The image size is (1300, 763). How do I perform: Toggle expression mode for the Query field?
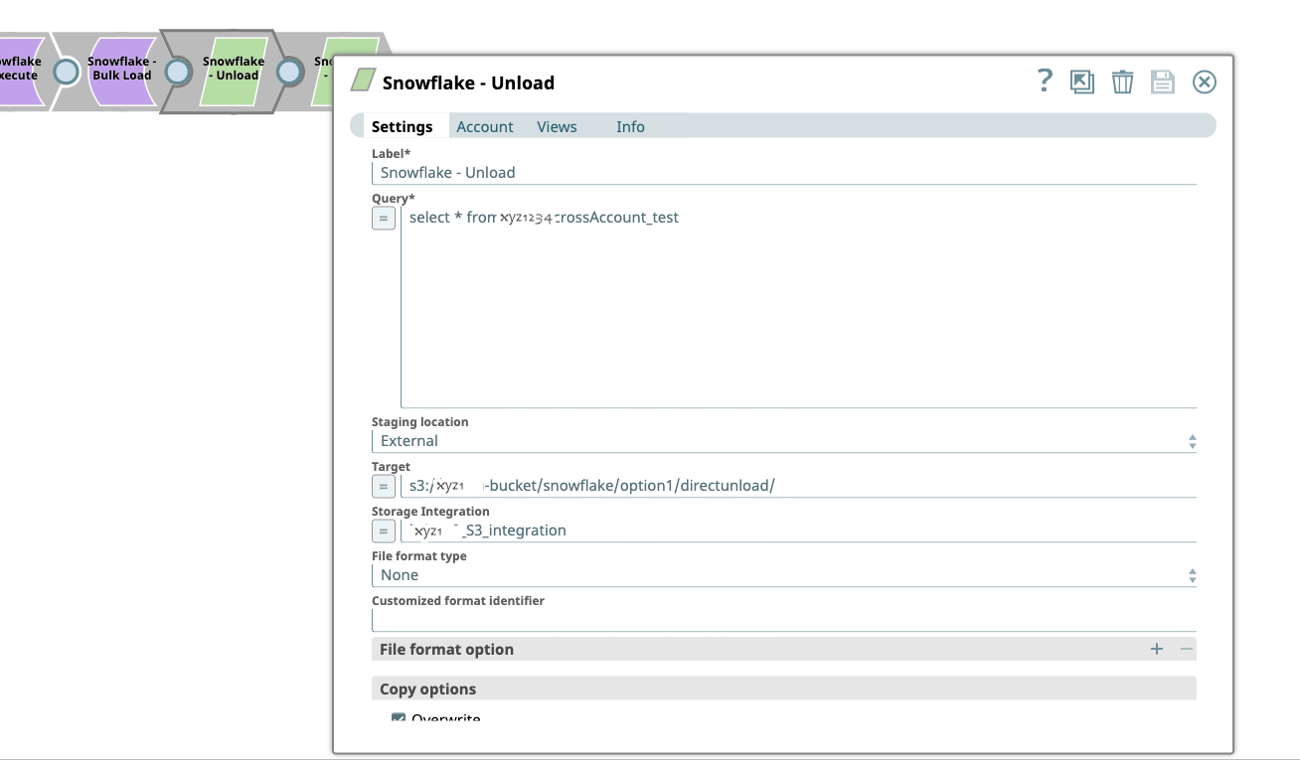coord(383,218)
